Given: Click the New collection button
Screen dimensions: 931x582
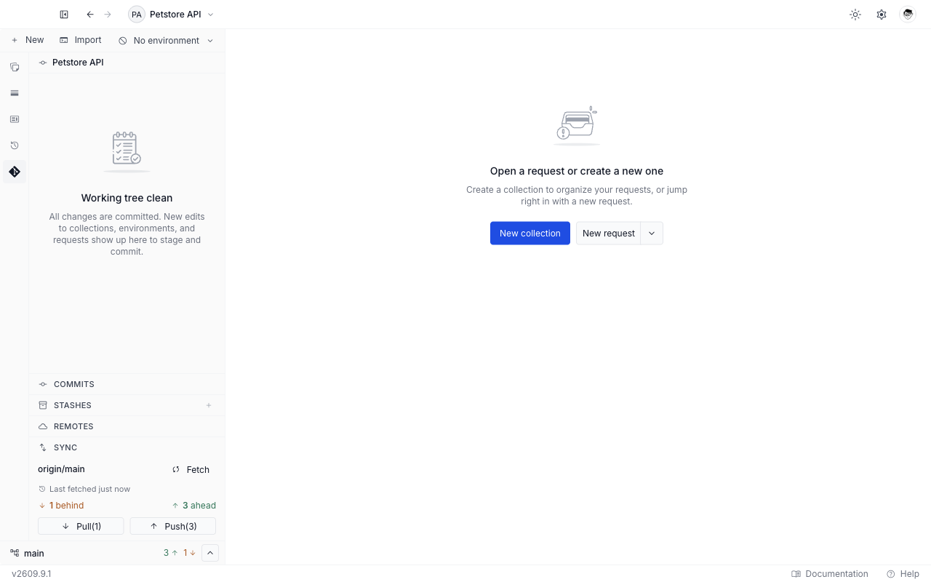Looking at the screenshot, I should (x=530, y=234).
